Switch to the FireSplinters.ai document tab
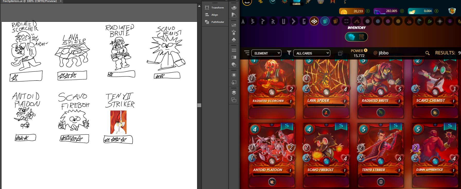This screenshot has height=189, width=461. (30, 1)
